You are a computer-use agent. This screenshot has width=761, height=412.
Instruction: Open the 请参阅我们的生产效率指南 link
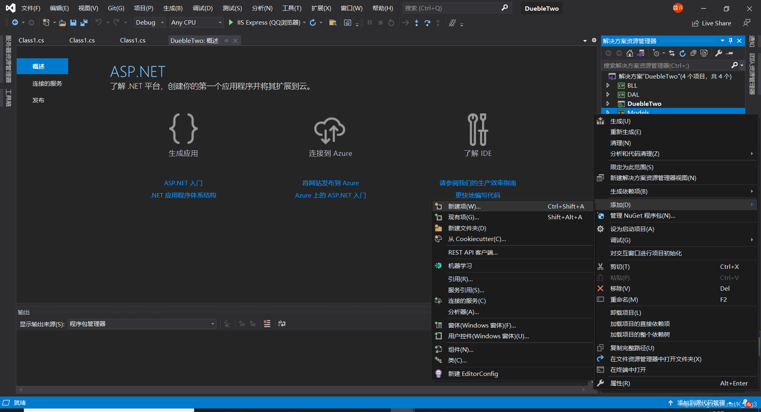point(478,183)
